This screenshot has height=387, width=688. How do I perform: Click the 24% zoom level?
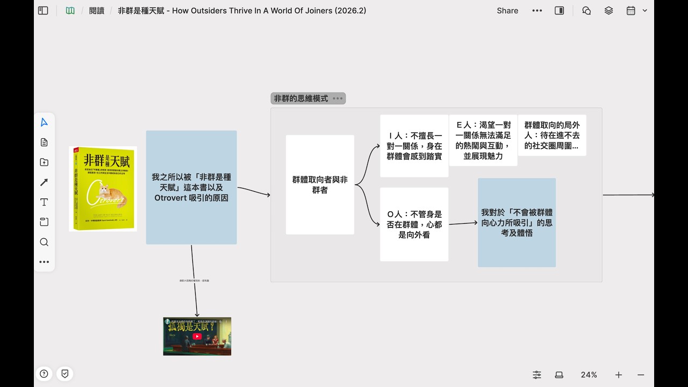[589, 375]
